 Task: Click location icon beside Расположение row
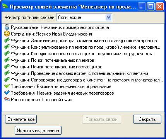[7, 99]
